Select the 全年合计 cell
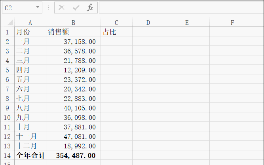Viewport: 264px width, 165px height. [30, 156]
